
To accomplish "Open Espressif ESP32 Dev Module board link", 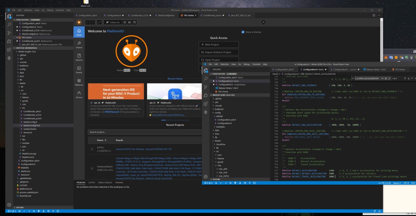I will pyautogui.click(x=130, y=149).
